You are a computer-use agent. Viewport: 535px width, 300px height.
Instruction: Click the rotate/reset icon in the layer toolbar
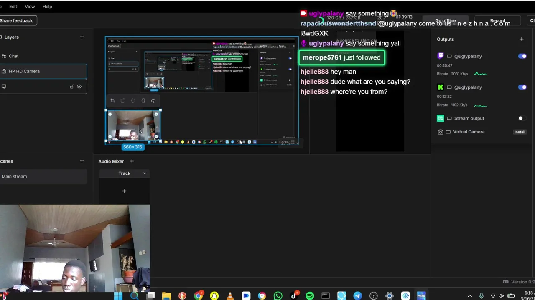[x=153, y=100]
